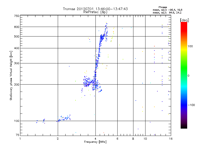Viewport: 201px width, 151px height.
Task: Click the y-axis tick label '300'
Action: tap(17, 63)
